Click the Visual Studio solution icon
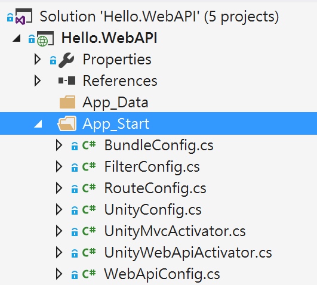This screenshot has width=317, height=285. click(24, 17)
